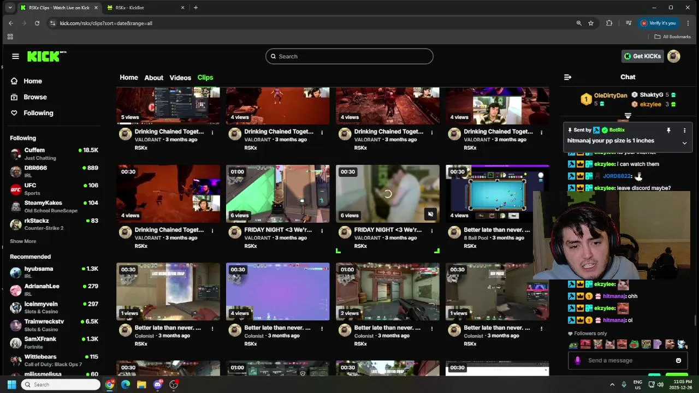Click Verify it's you profile chip

click(x=659, y=23)
